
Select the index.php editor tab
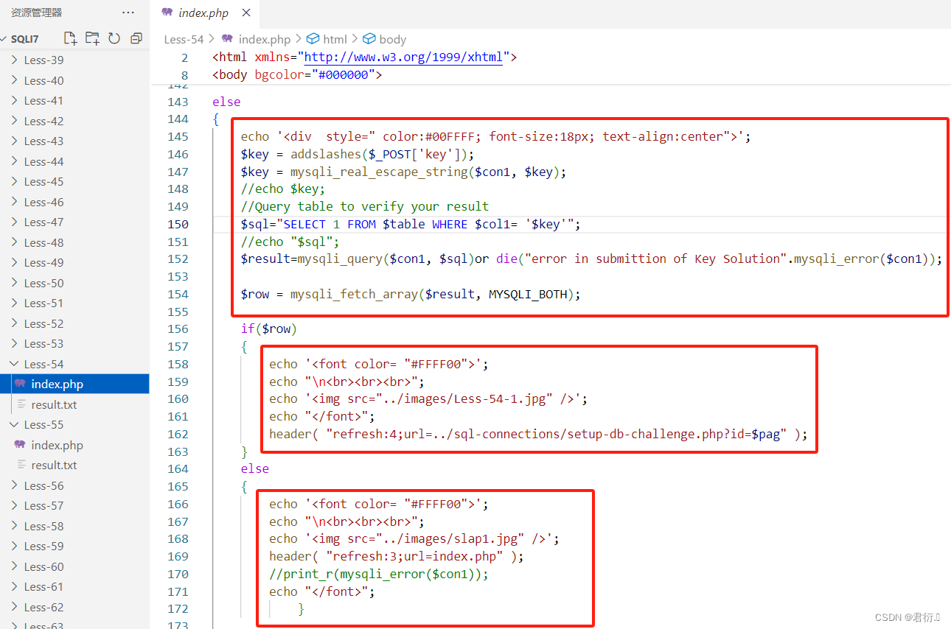(x=204, y=13)
